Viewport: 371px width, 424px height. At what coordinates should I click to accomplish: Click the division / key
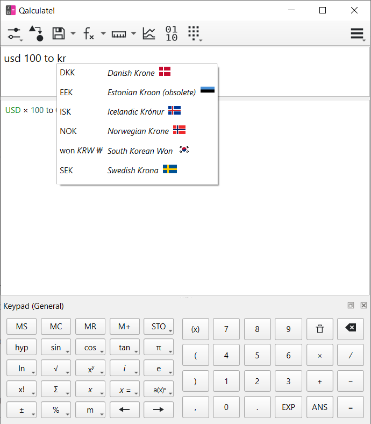point(351,355)
